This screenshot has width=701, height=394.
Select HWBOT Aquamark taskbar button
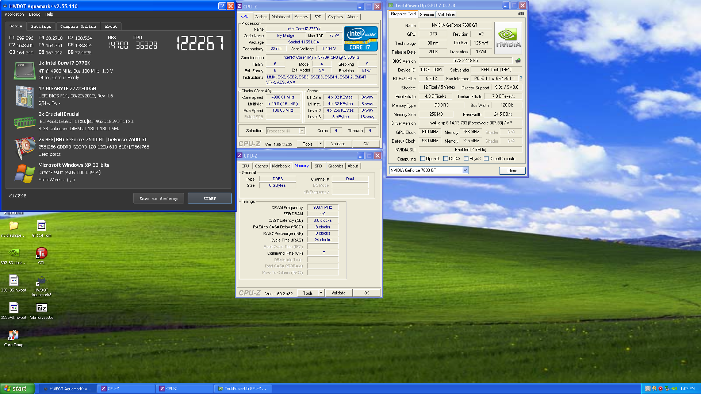[68, 389]
